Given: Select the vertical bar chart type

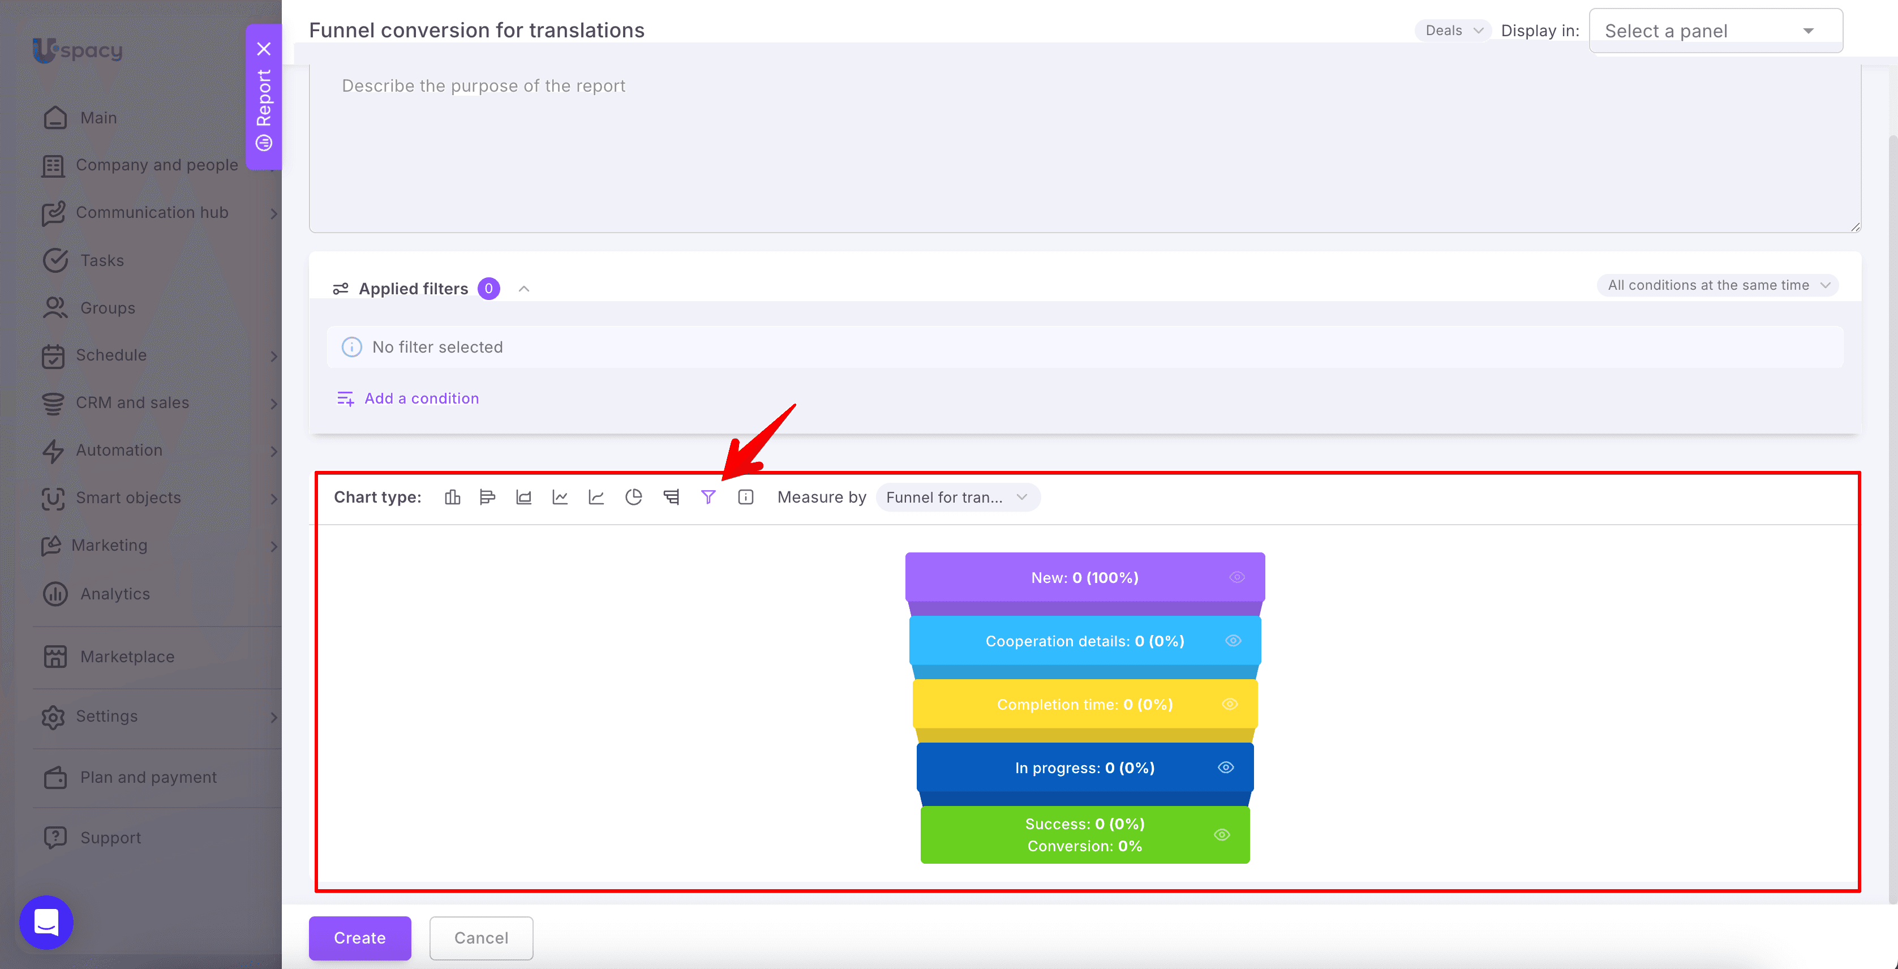Looking at the screenshot, I should pos(452,498).
